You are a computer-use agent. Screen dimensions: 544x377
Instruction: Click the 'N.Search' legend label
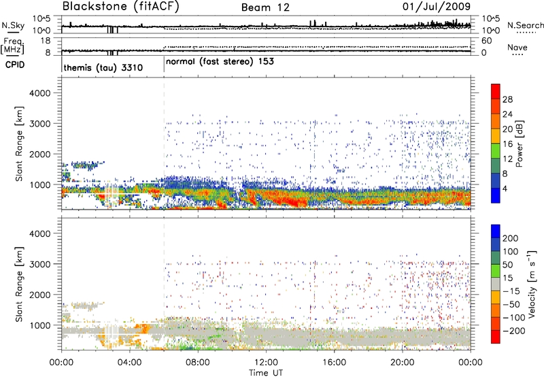pos(525,25)
